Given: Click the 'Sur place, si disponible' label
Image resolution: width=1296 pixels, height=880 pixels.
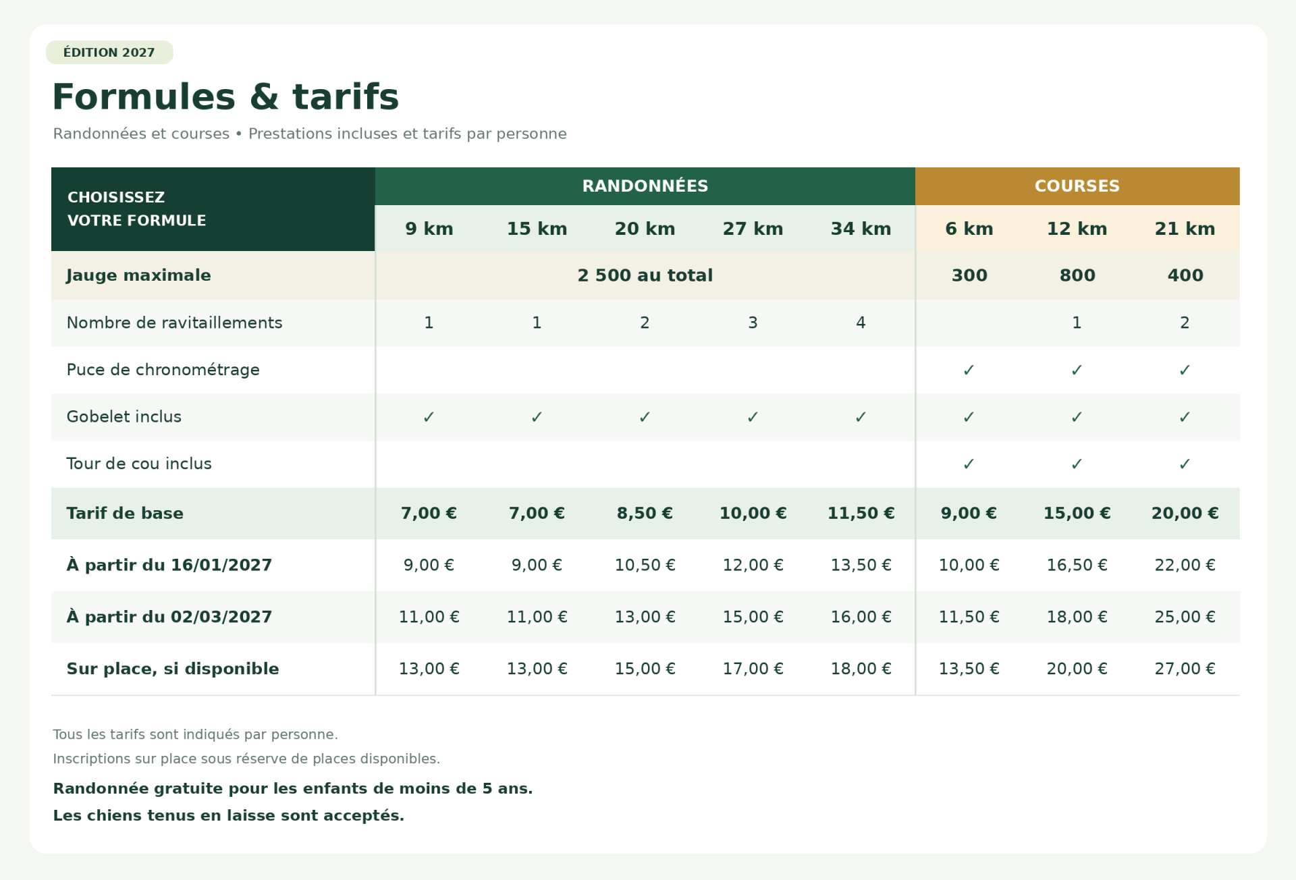Looking at the screenshot, I should 173,669.
